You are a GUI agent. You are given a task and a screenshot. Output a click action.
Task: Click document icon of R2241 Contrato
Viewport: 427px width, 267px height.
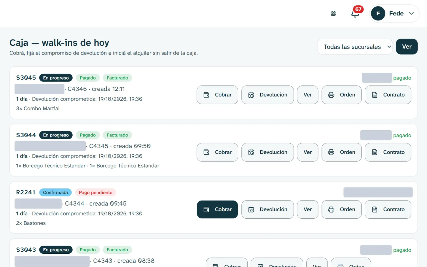(375, 209)
